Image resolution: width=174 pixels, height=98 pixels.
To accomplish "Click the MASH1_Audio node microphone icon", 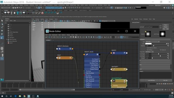I will point(87,54).
